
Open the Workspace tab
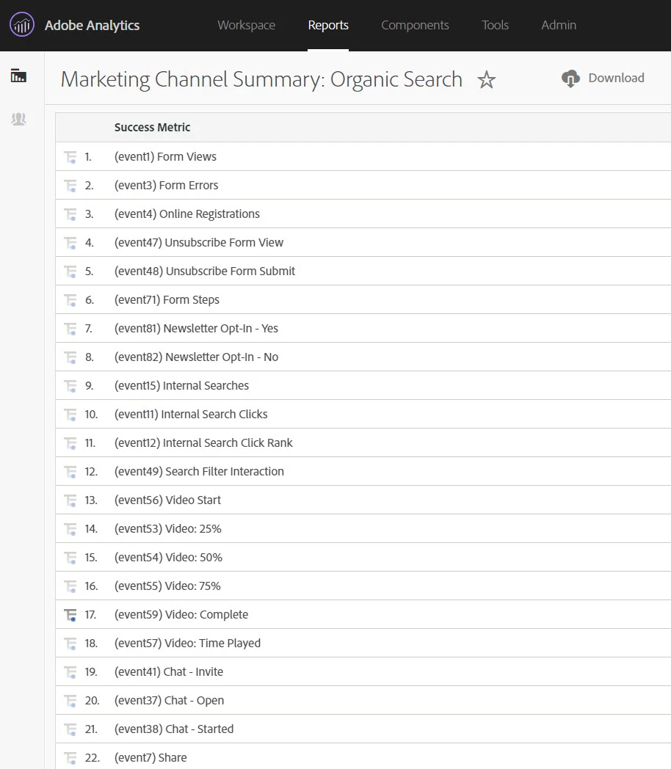click(x=247, y=25)
